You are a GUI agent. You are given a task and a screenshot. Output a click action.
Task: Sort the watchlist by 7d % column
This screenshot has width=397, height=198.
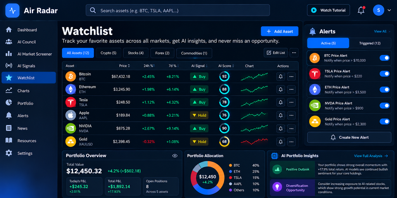pos(173,66)
